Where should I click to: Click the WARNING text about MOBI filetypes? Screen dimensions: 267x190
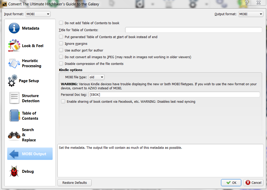coord(159,86)
